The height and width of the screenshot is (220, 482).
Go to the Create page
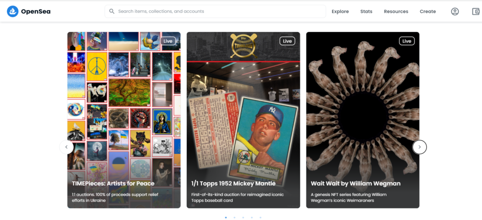coord(427,11)
